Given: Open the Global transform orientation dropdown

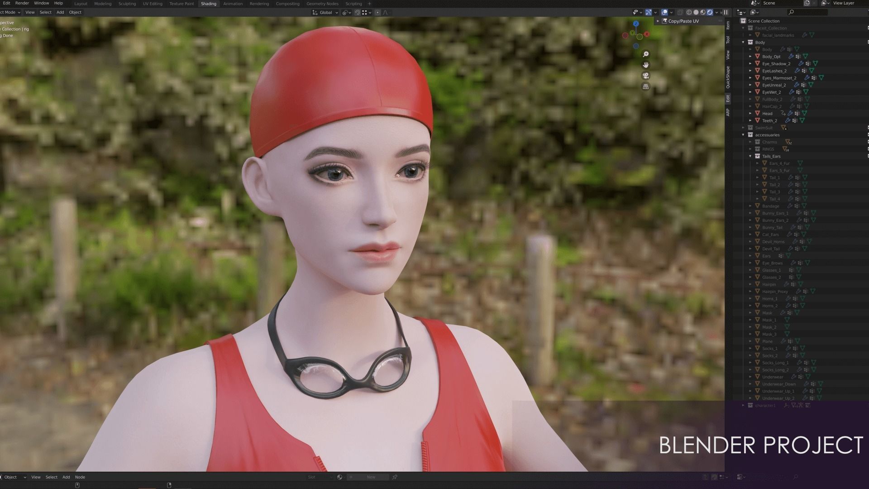Looking at the screenshot, I should click(x=325, y=12).
